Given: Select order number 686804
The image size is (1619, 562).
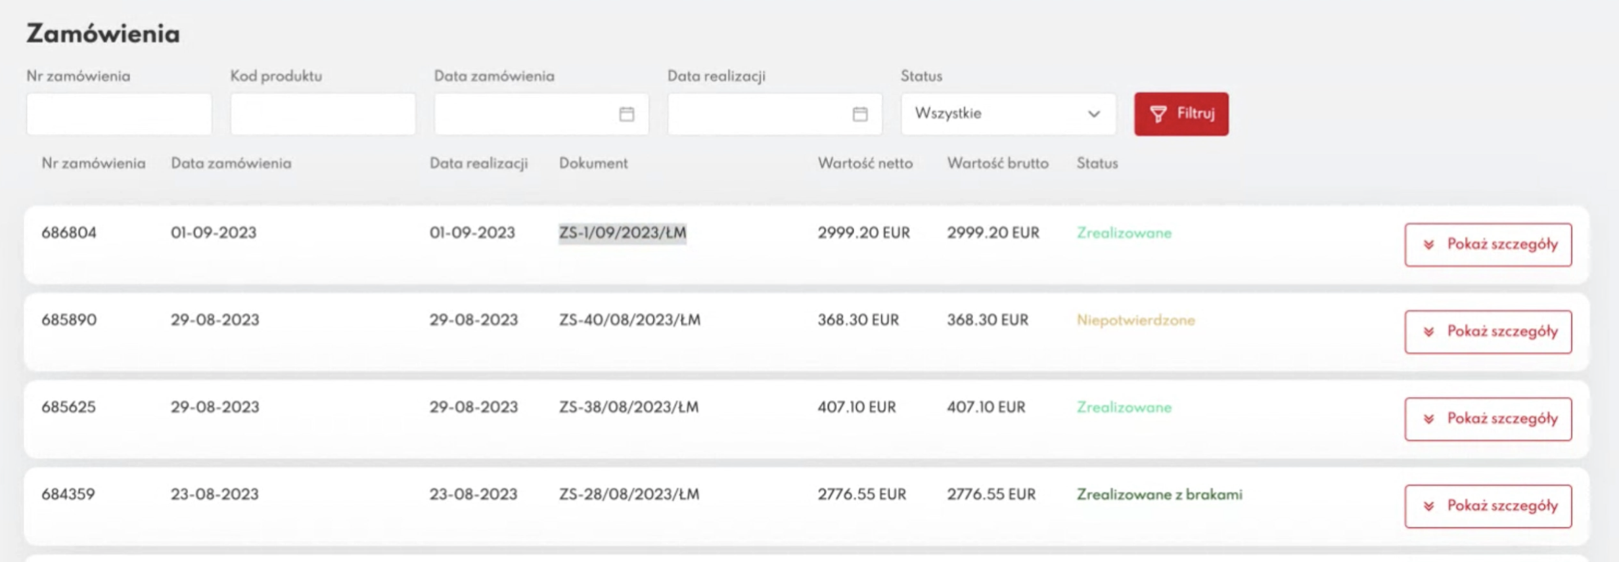Looking at the screenshot, I should click(69, 233).
